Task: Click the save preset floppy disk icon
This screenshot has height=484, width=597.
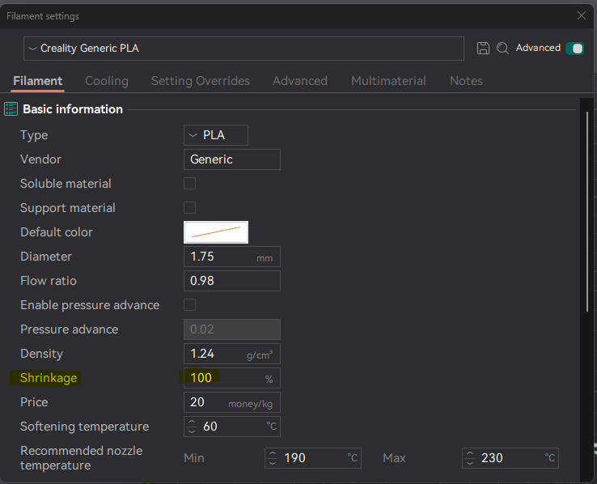Action: click(483, 49)
